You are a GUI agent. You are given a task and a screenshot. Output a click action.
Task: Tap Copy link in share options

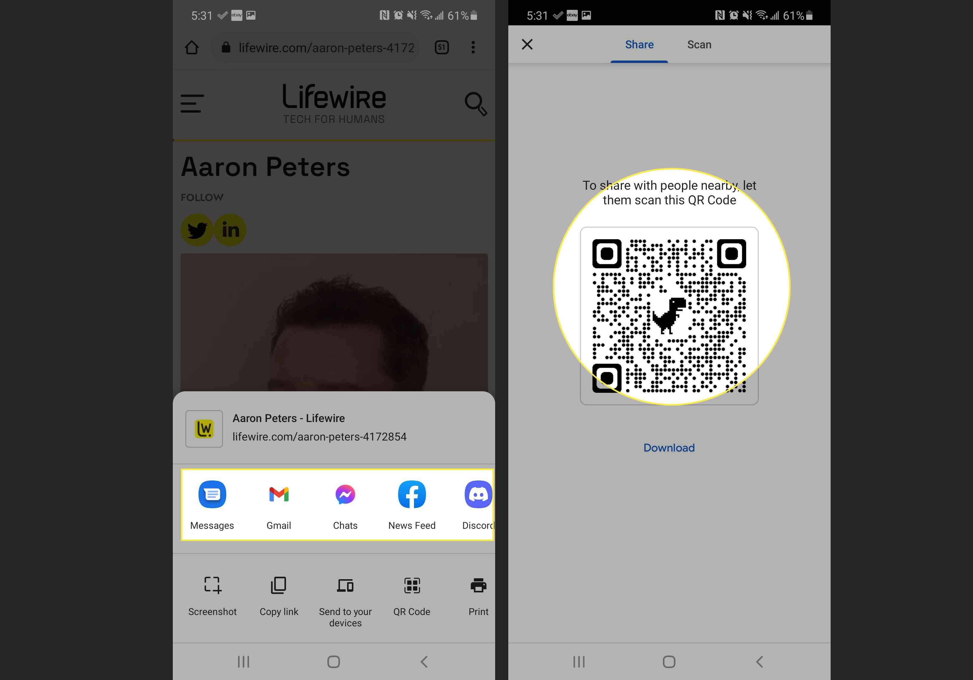coord(279,594)
